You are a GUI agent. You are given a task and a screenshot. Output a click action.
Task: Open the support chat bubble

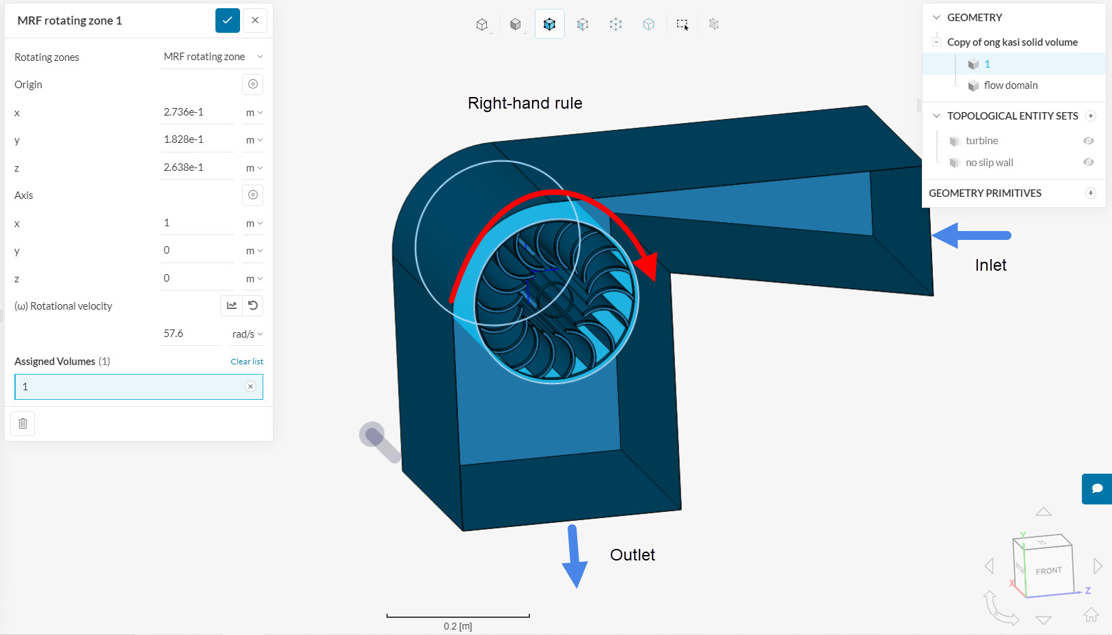[x=1097, y=489]
